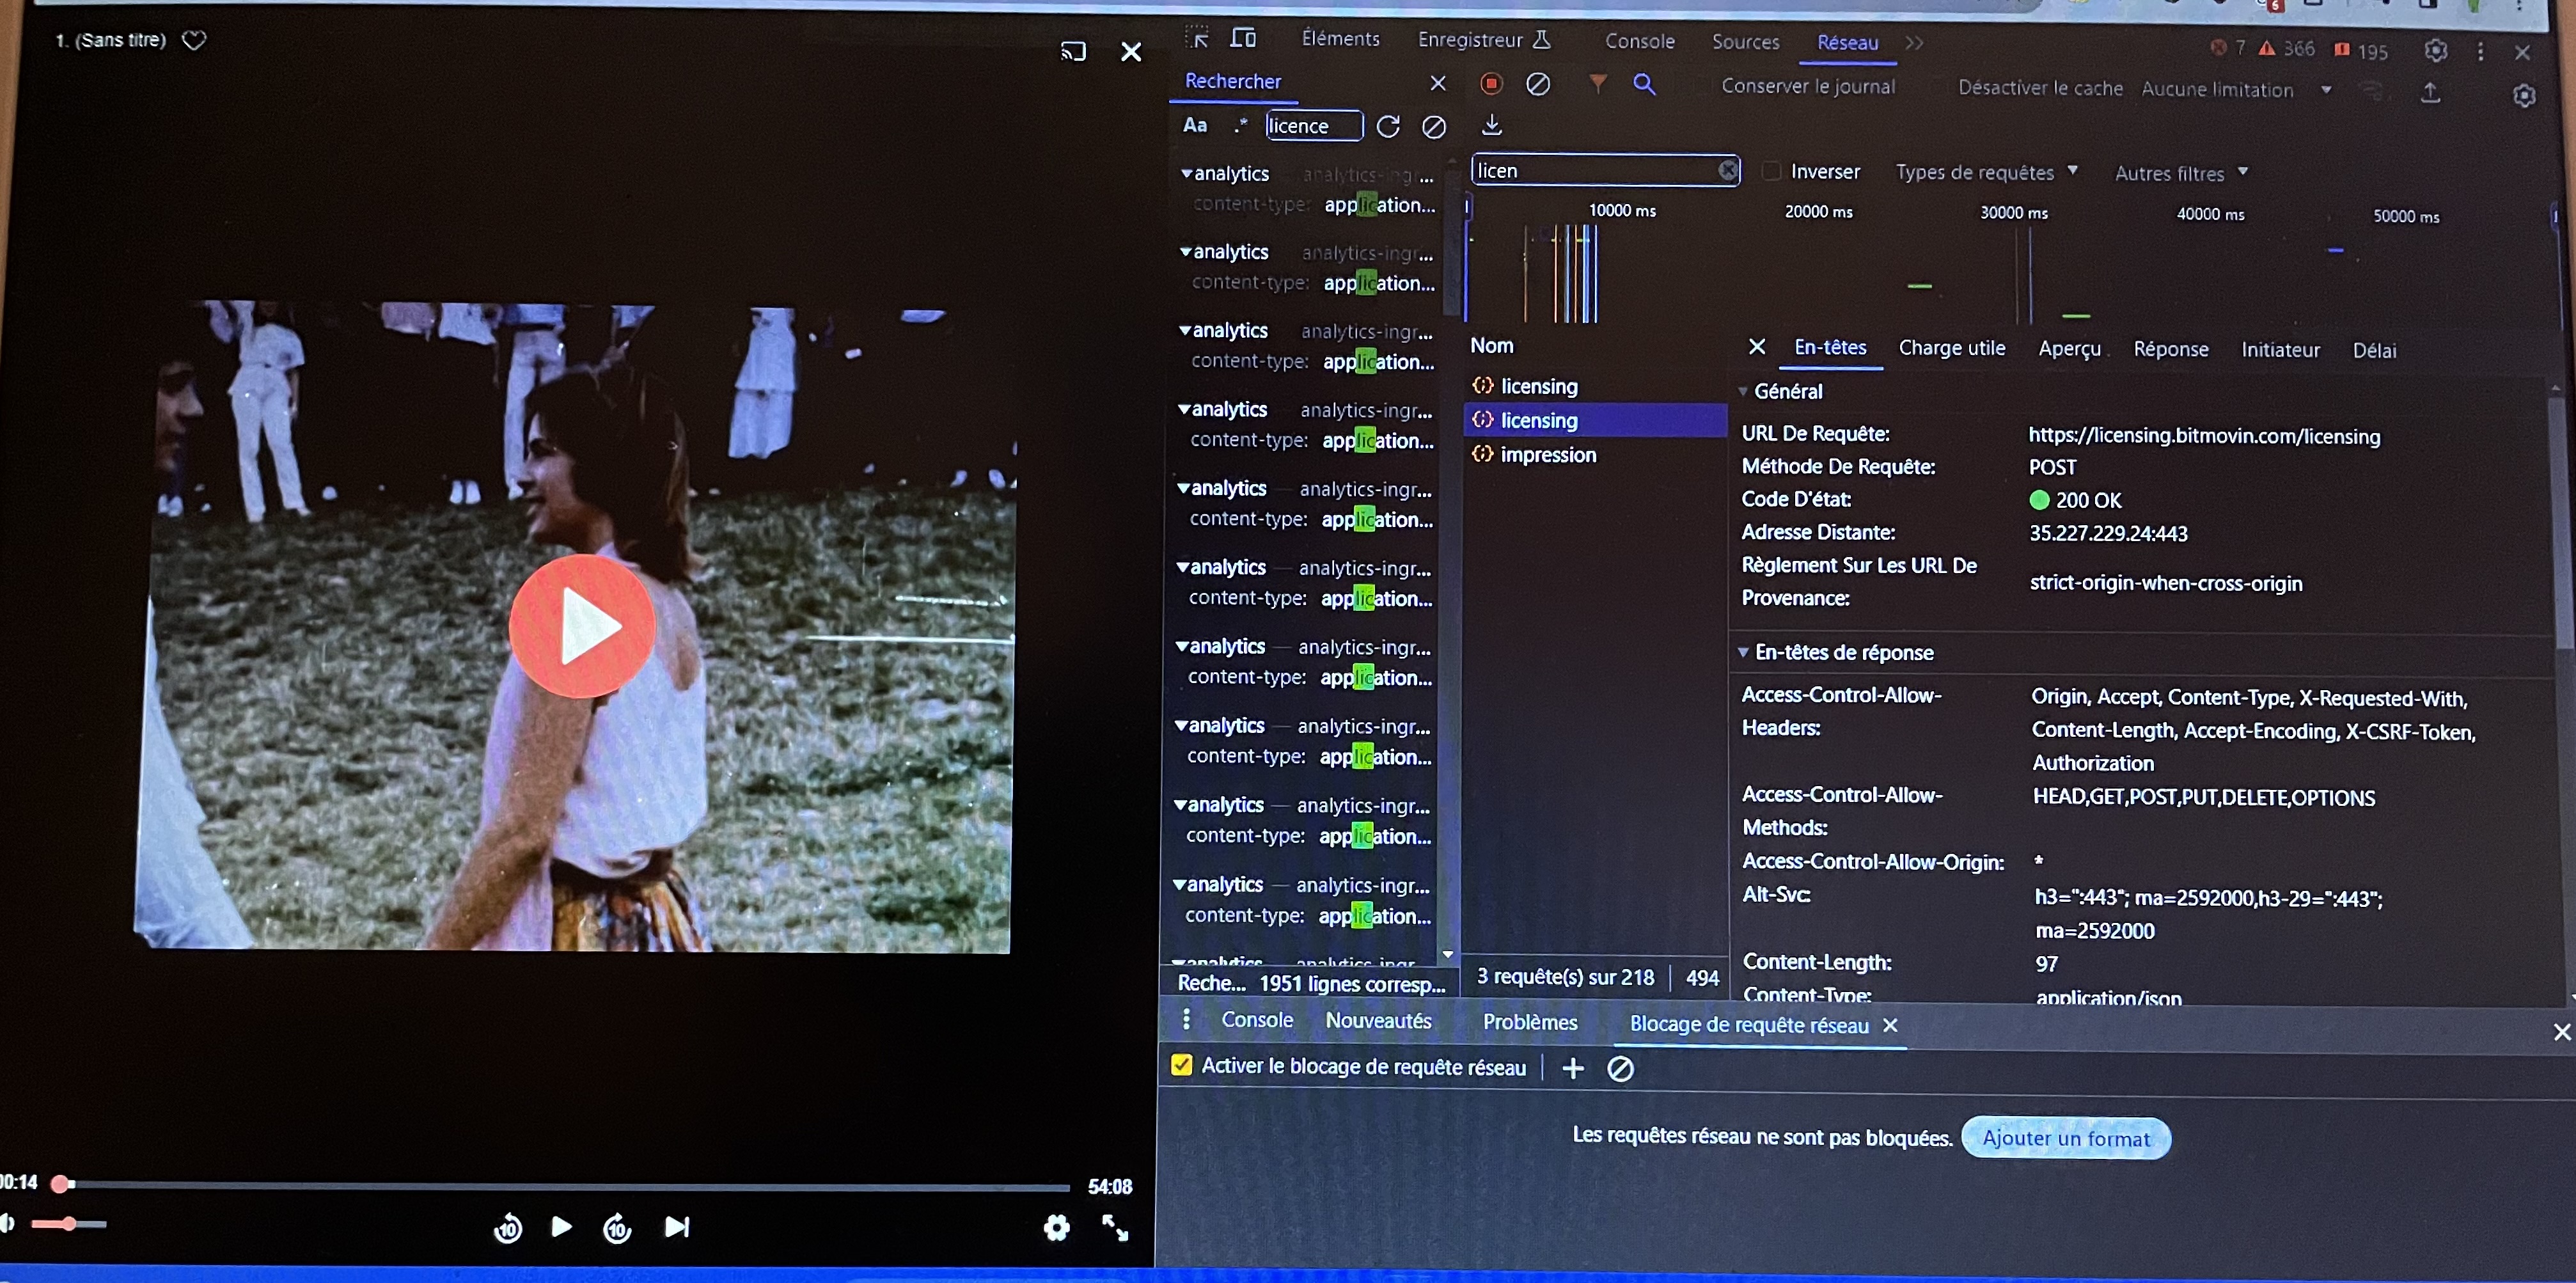Refresh the search results
The height and width of the screenshot is (1283, 2576).
click(1388, 126)
